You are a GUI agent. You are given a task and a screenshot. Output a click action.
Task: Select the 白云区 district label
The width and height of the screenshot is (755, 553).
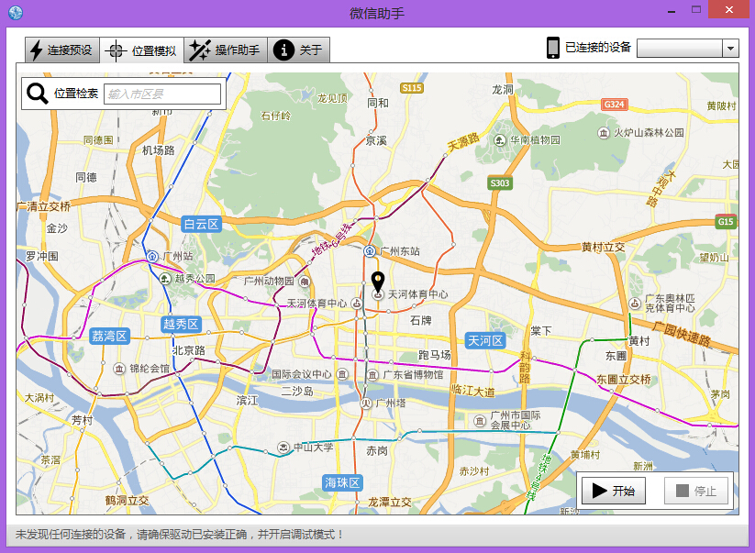tap(201, 225)
